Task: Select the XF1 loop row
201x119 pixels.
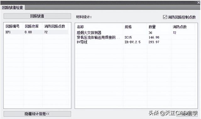Action: click(36, 32)
